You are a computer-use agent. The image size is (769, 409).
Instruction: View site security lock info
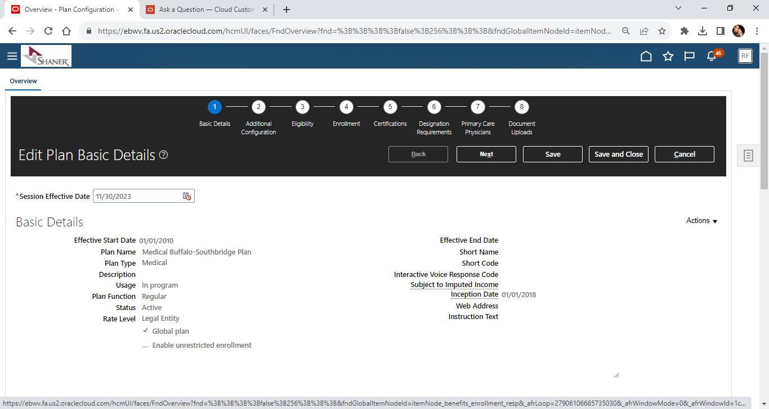89,31
